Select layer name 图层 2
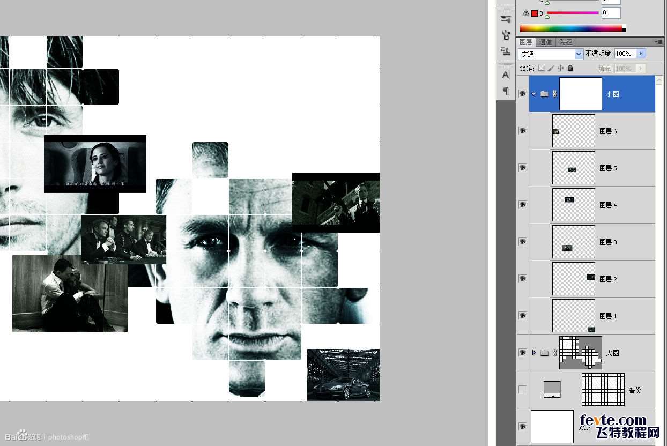The image size is (667, 446). (x=608, y=279)
